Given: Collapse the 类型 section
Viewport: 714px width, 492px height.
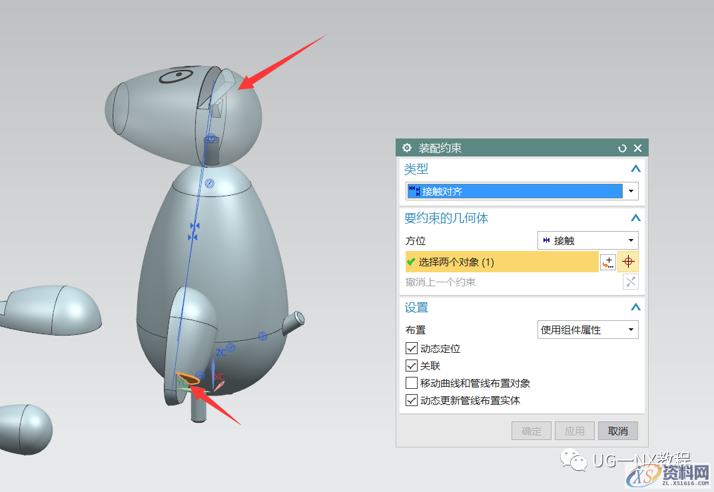Looking at the screenshot, I should pyautogui.click(x=635, y=169).
